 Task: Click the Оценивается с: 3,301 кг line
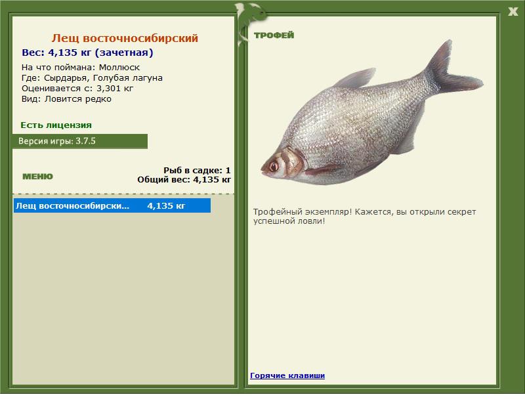point(77,89)
